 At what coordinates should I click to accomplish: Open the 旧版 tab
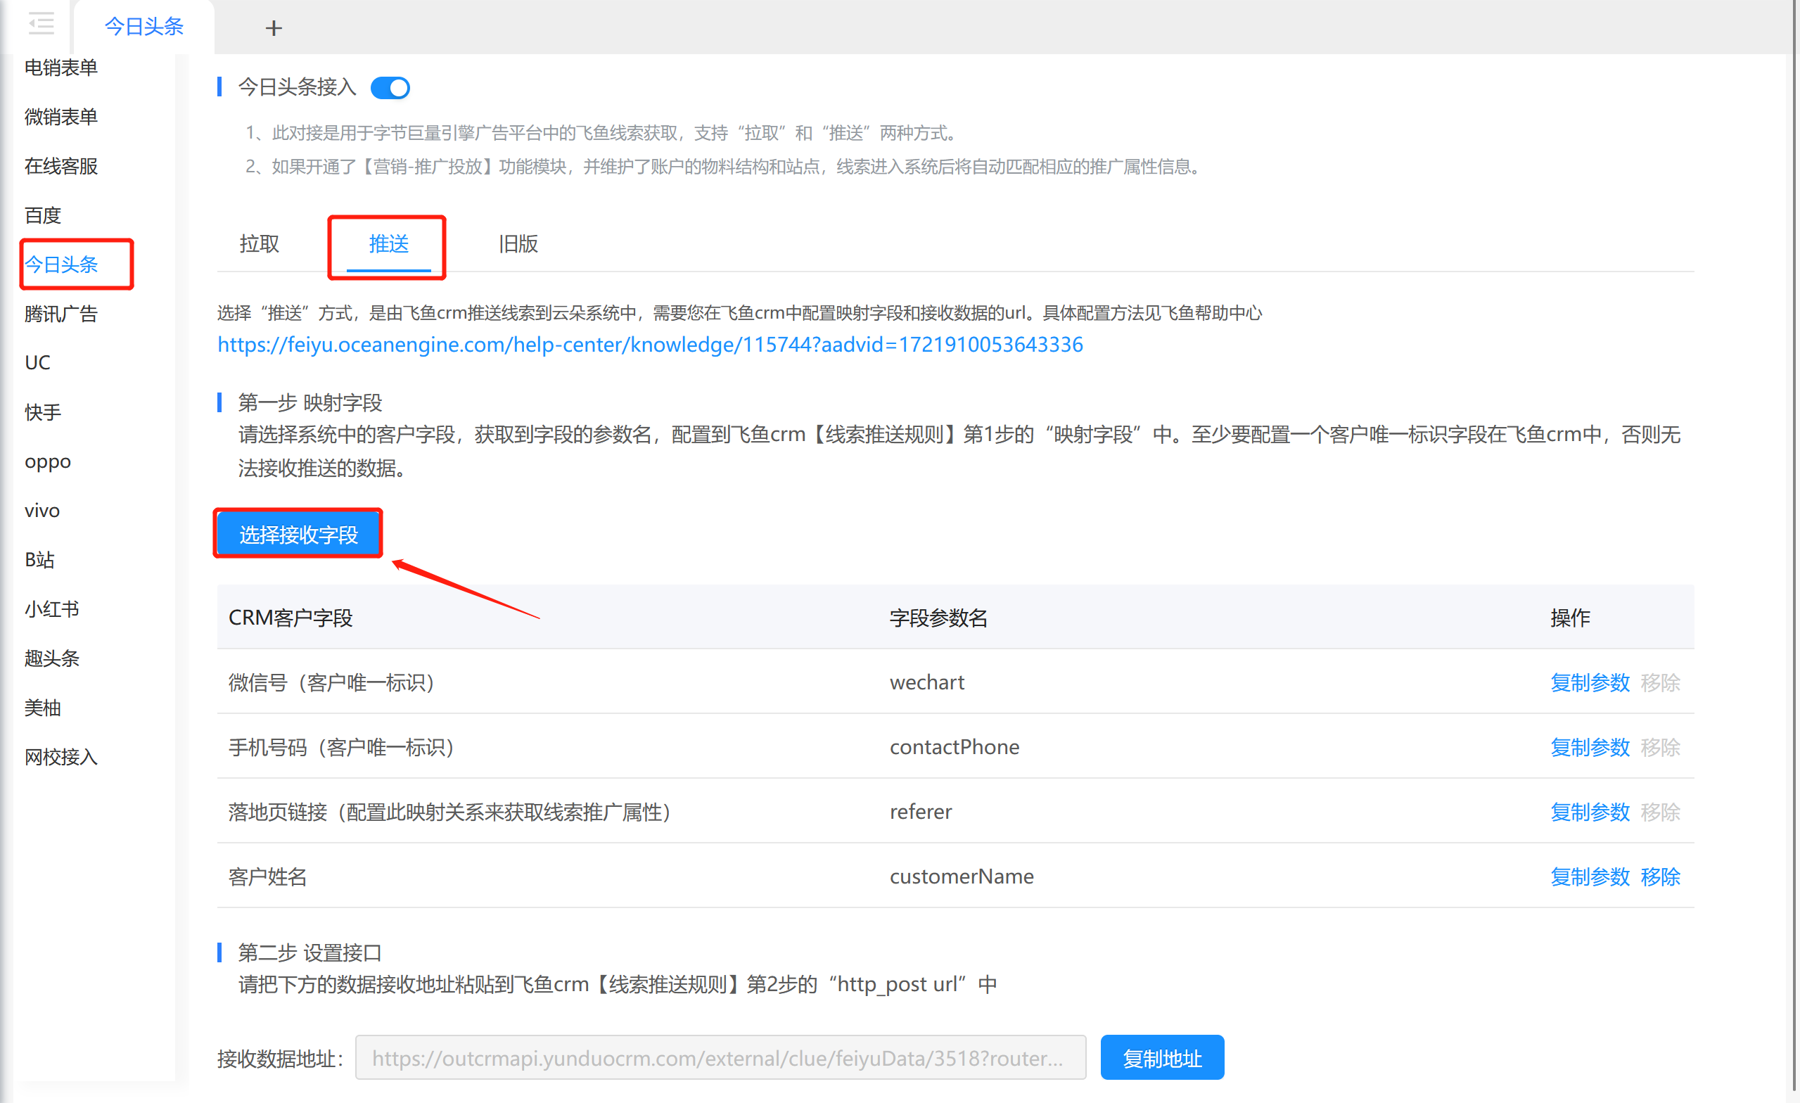518,244
